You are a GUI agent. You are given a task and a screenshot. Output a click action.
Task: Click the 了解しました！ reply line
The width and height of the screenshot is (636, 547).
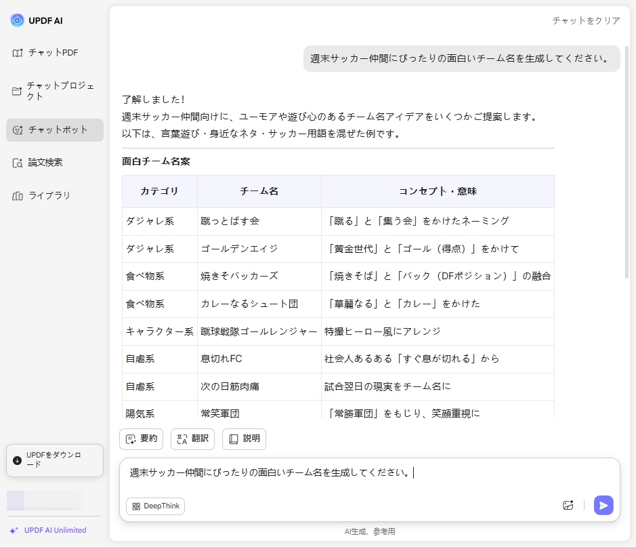[154, 100]
